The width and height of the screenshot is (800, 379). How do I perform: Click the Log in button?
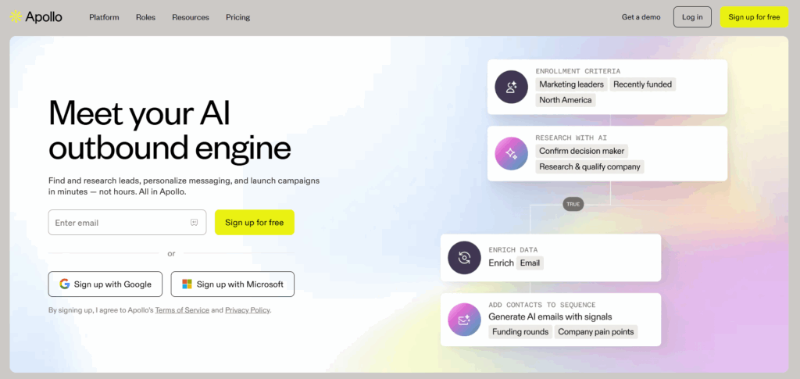pos(692,17)
